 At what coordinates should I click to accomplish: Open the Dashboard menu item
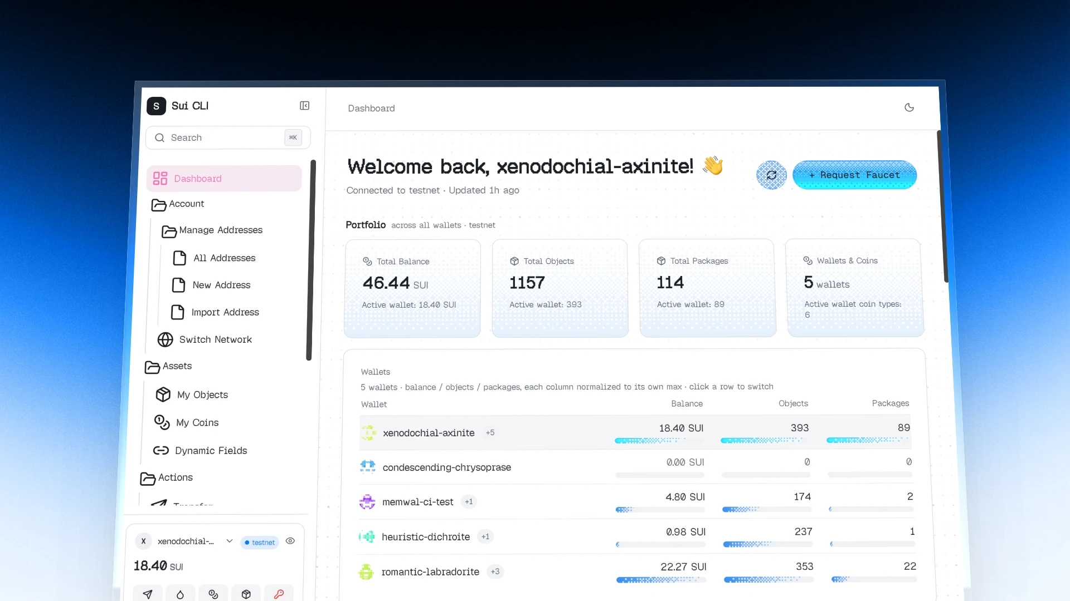224,179
